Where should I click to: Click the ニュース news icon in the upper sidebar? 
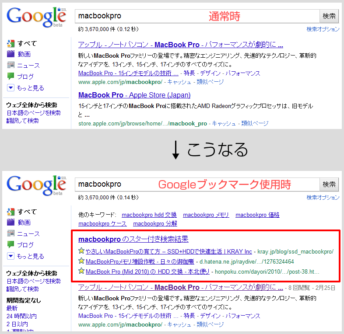point(11,65)
